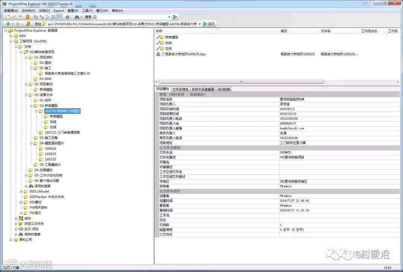Select the highlighted details list view icon
The height and width of the screenshot is (272, 403).
tap(59, 17)
